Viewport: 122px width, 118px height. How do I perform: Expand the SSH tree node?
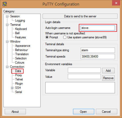coord(12,88)
